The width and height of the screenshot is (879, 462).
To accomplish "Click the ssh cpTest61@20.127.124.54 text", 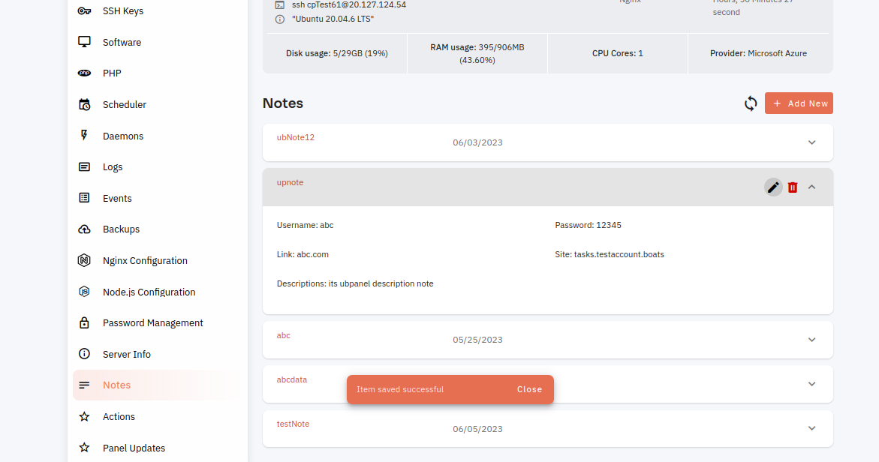I will 349,4.
